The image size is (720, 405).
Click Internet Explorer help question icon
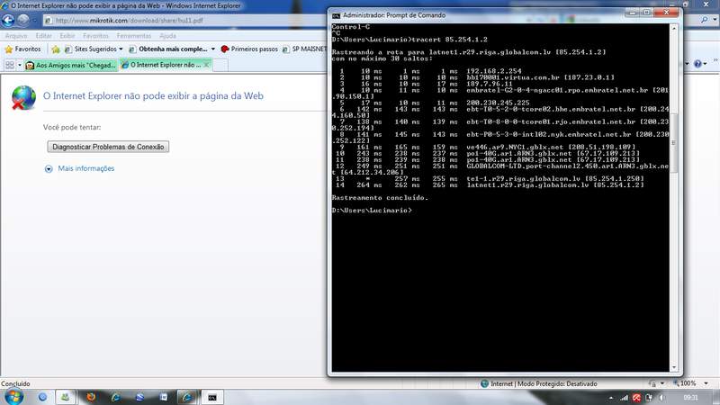click(697, 64)
